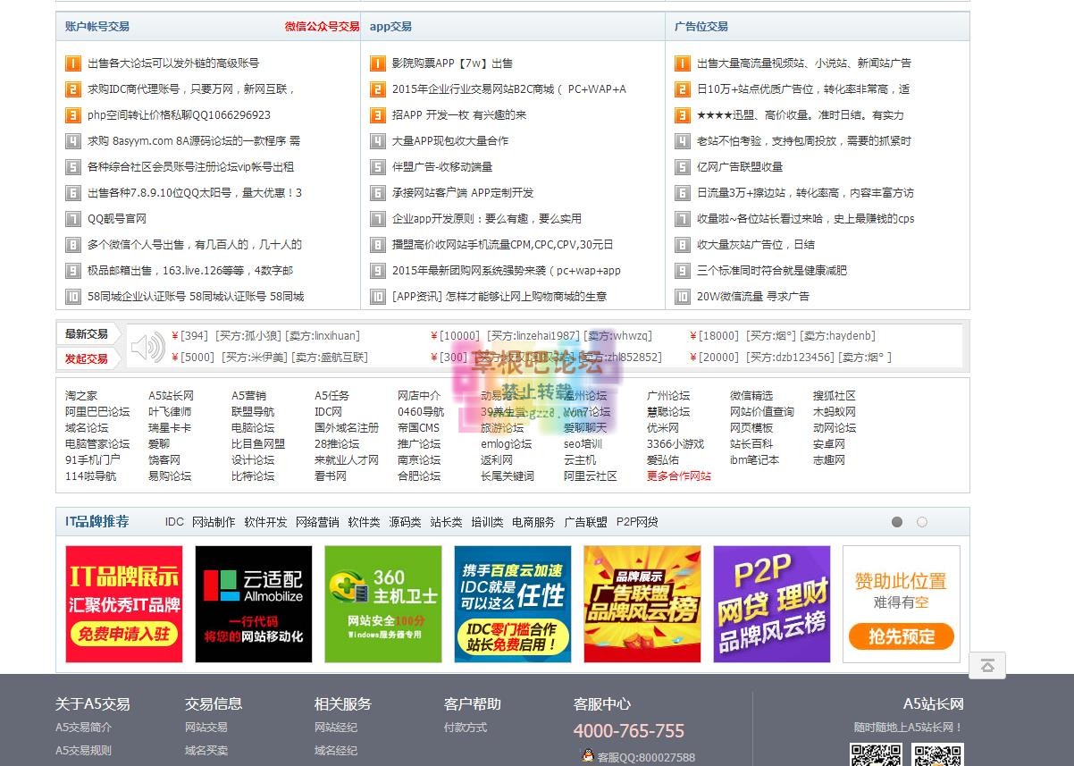
Task: Open the 云适配 Allmobilize banner
Action: click(254, 604)
